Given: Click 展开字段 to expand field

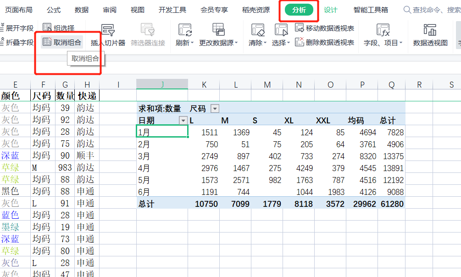Looking at the screenshot, I should tap(17, 28).
